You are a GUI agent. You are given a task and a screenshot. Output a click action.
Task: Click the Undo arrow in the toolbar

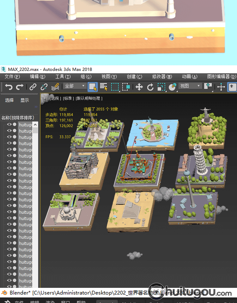(x=9, y=87)
